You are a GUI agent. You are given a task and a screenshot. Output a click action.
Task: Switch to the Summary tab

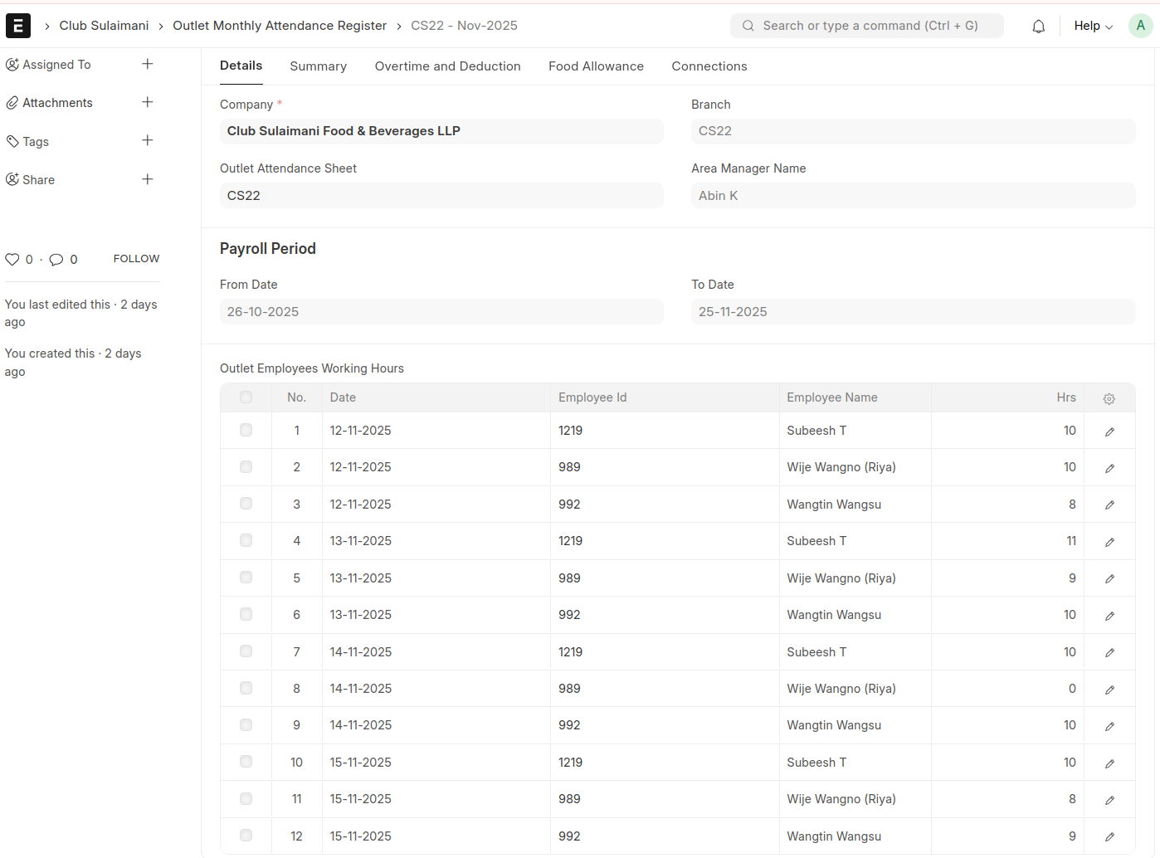coord(318,66)
